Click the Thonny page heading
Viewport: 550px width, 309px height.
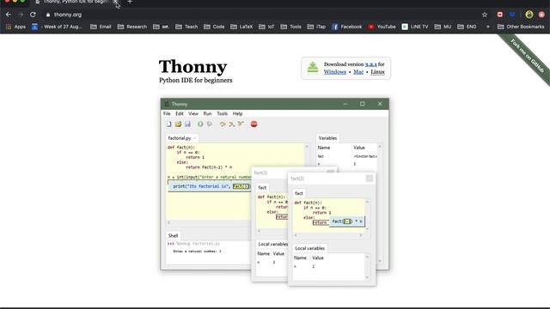[192, 67]
